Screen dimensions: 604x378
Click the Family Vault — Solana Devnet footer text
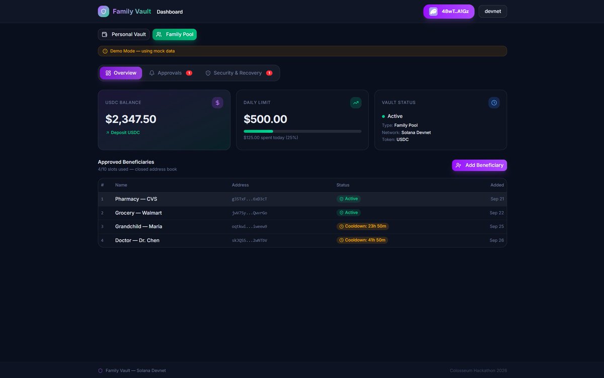click(x=135, y=370)
